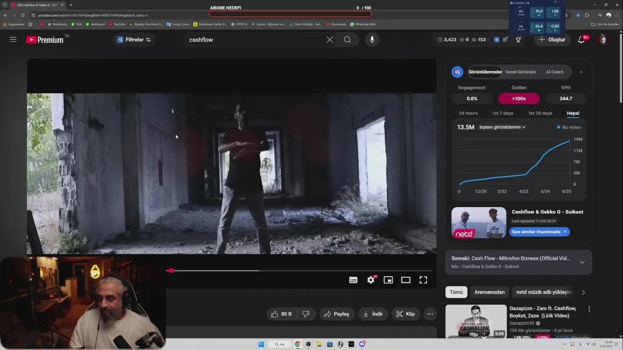
Task: Open a new Chrome tab
Action: (71, 5)
